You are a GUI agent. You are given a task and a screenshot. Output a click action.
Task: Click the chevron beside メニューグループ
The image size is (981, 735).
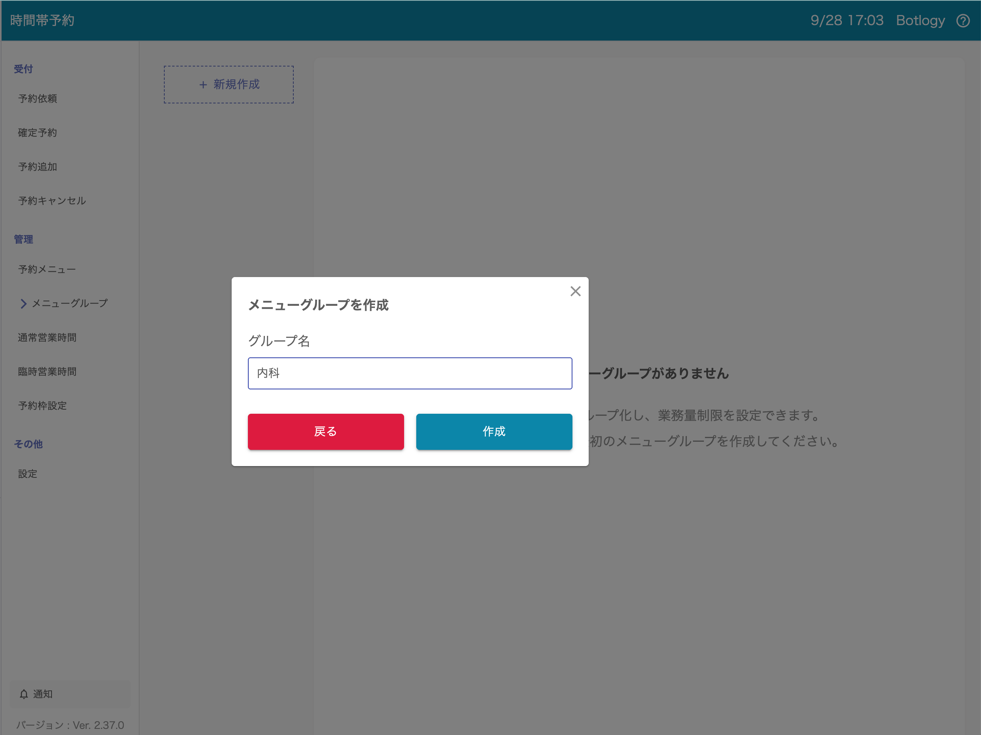click(x=24, y=304)
